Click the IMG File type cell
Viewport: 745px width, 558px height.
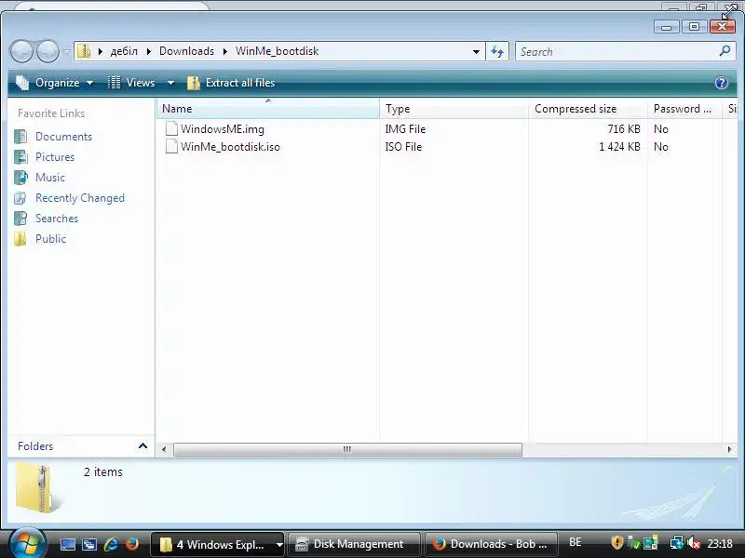click(x=405, y=129)
